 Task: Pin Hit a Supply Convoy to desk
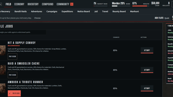(x=12, y=56)
